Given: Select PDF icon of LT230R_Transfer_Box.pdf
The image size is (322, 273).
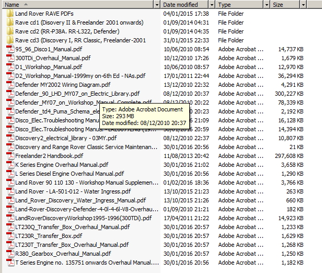Looking at the screenshot, I should [10, 236].
